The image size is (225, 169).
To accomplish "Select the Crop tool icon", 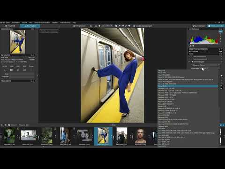I will click(116, 26).
